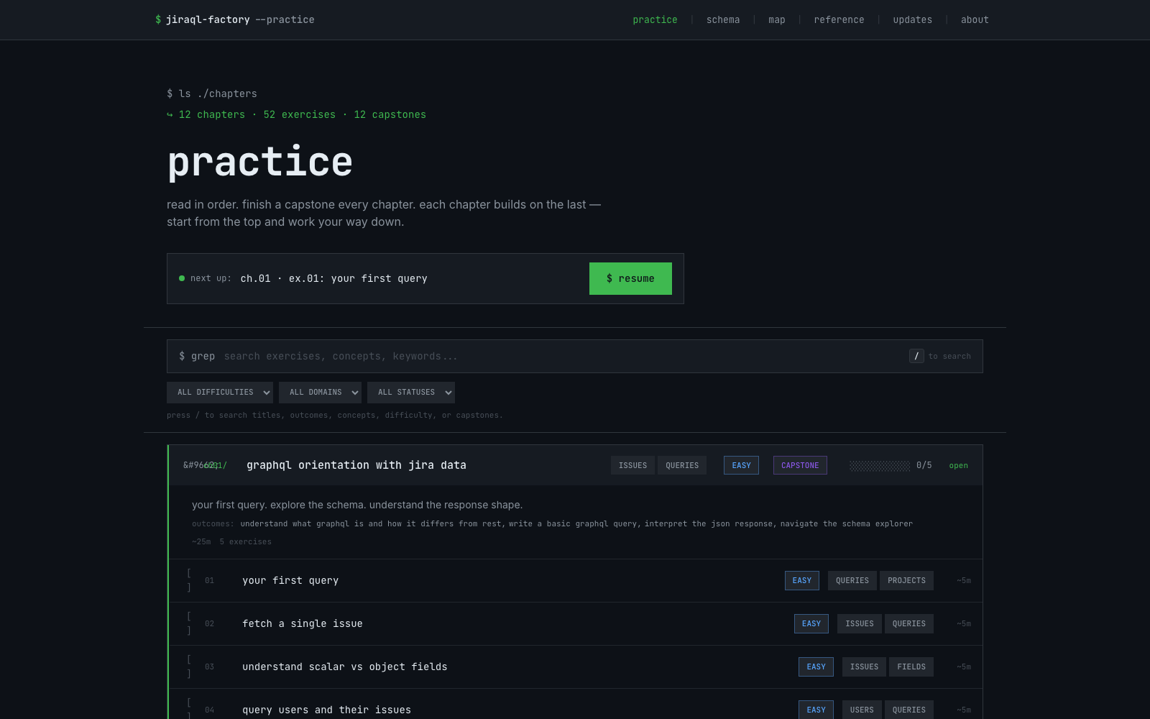Click the CAPSTONE badge
Screen dimensions: 1150x719
click(800, 465)
